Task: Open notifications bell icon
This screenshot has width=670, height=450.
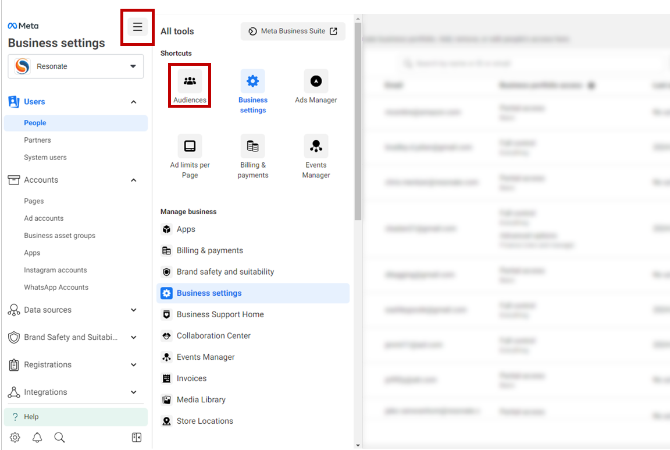Action: (37, 437)
